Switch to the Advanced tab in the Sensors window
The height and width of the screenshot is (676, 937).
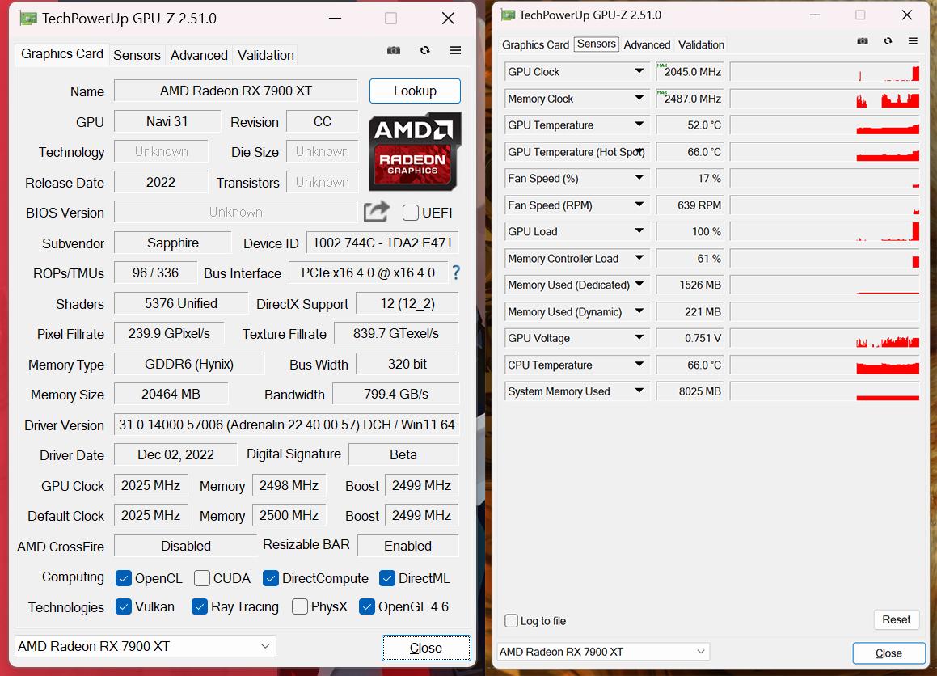[648, 44]
